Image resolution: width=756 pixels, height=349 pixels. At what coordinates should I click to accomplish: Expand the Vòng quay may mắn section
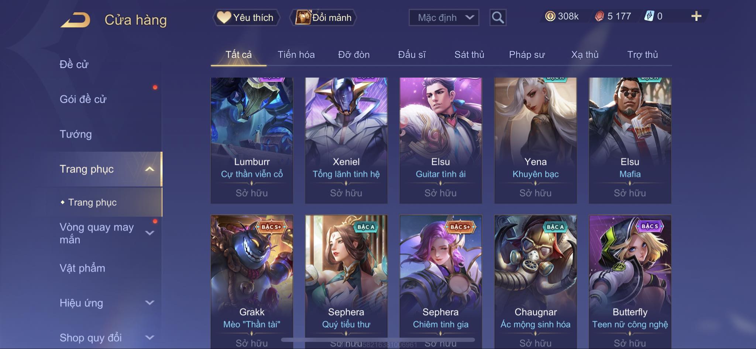coord(150,233)
